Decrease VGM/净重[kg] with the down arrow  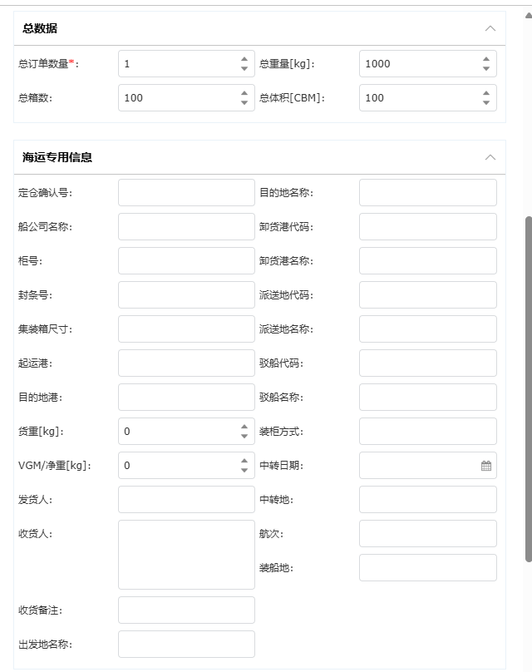pos(244,471)
